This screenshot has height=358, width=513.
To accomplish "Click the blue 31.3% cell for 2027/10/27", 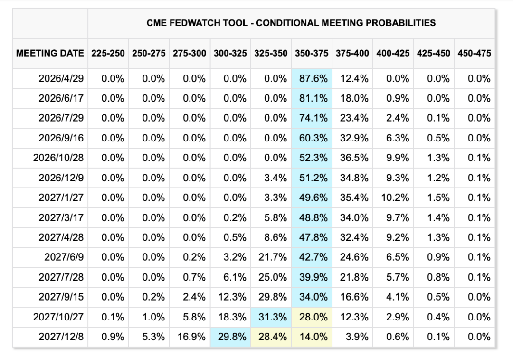I will coord(273,317).
